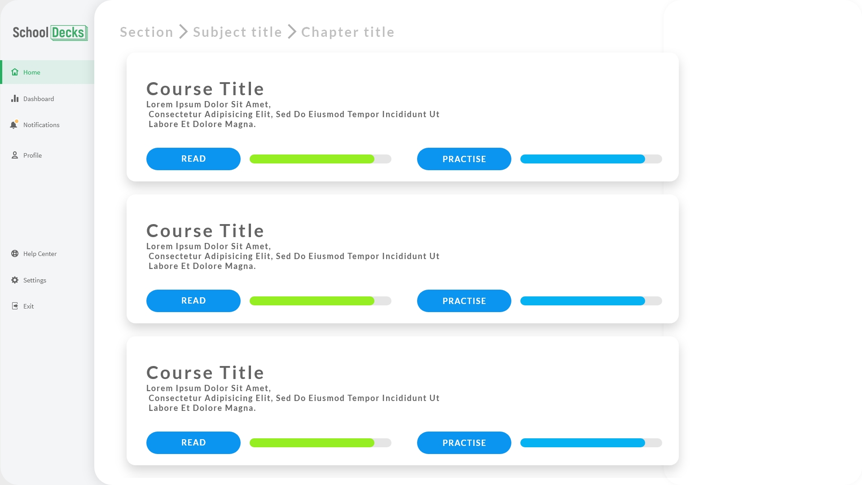
Task: Click the Help Center lifebuoy icon
Action: 15,254
